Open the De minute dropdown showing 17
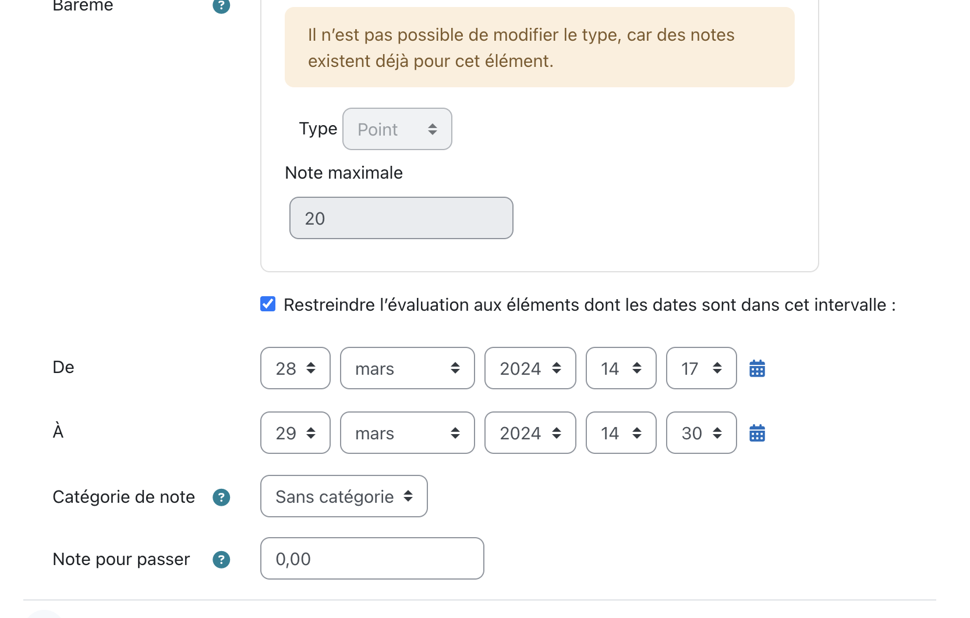Image resolution: width=970 pixels, height=618 pixels. tap(702, 368)
